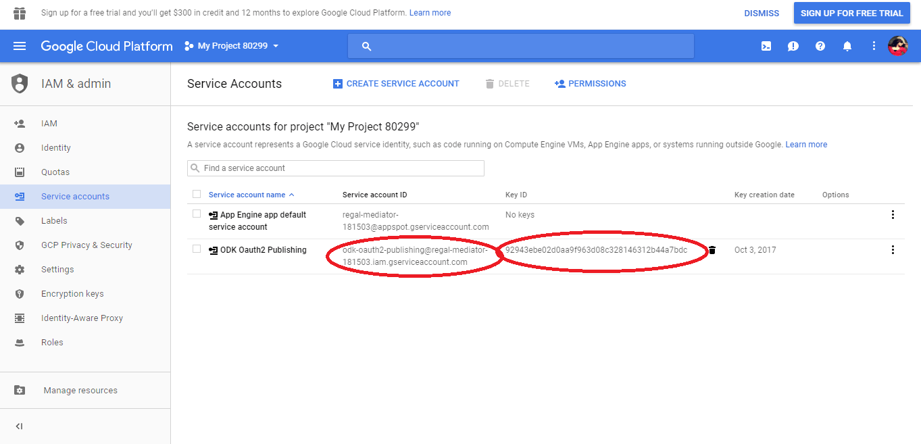Open the hamburger navigation menu
Screen dimensions: 921x444
point(20,46)
